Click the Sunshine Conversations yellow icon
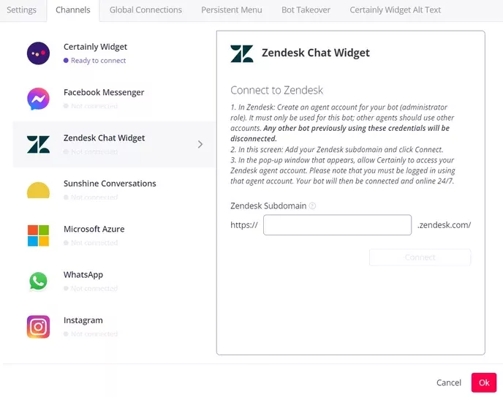503x397 pixels. click(38, 191)
